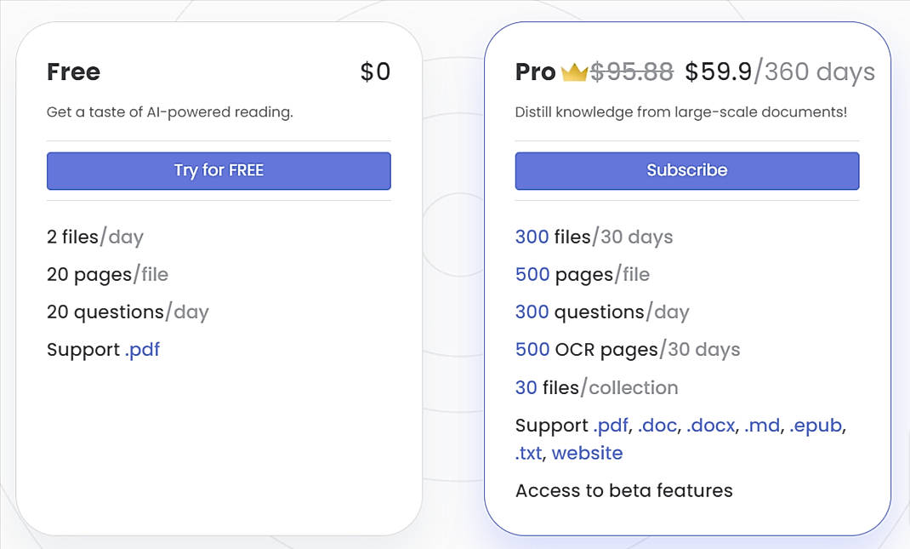Click 'Get a taste of AI-powered reading.' text

pos(170,112)
